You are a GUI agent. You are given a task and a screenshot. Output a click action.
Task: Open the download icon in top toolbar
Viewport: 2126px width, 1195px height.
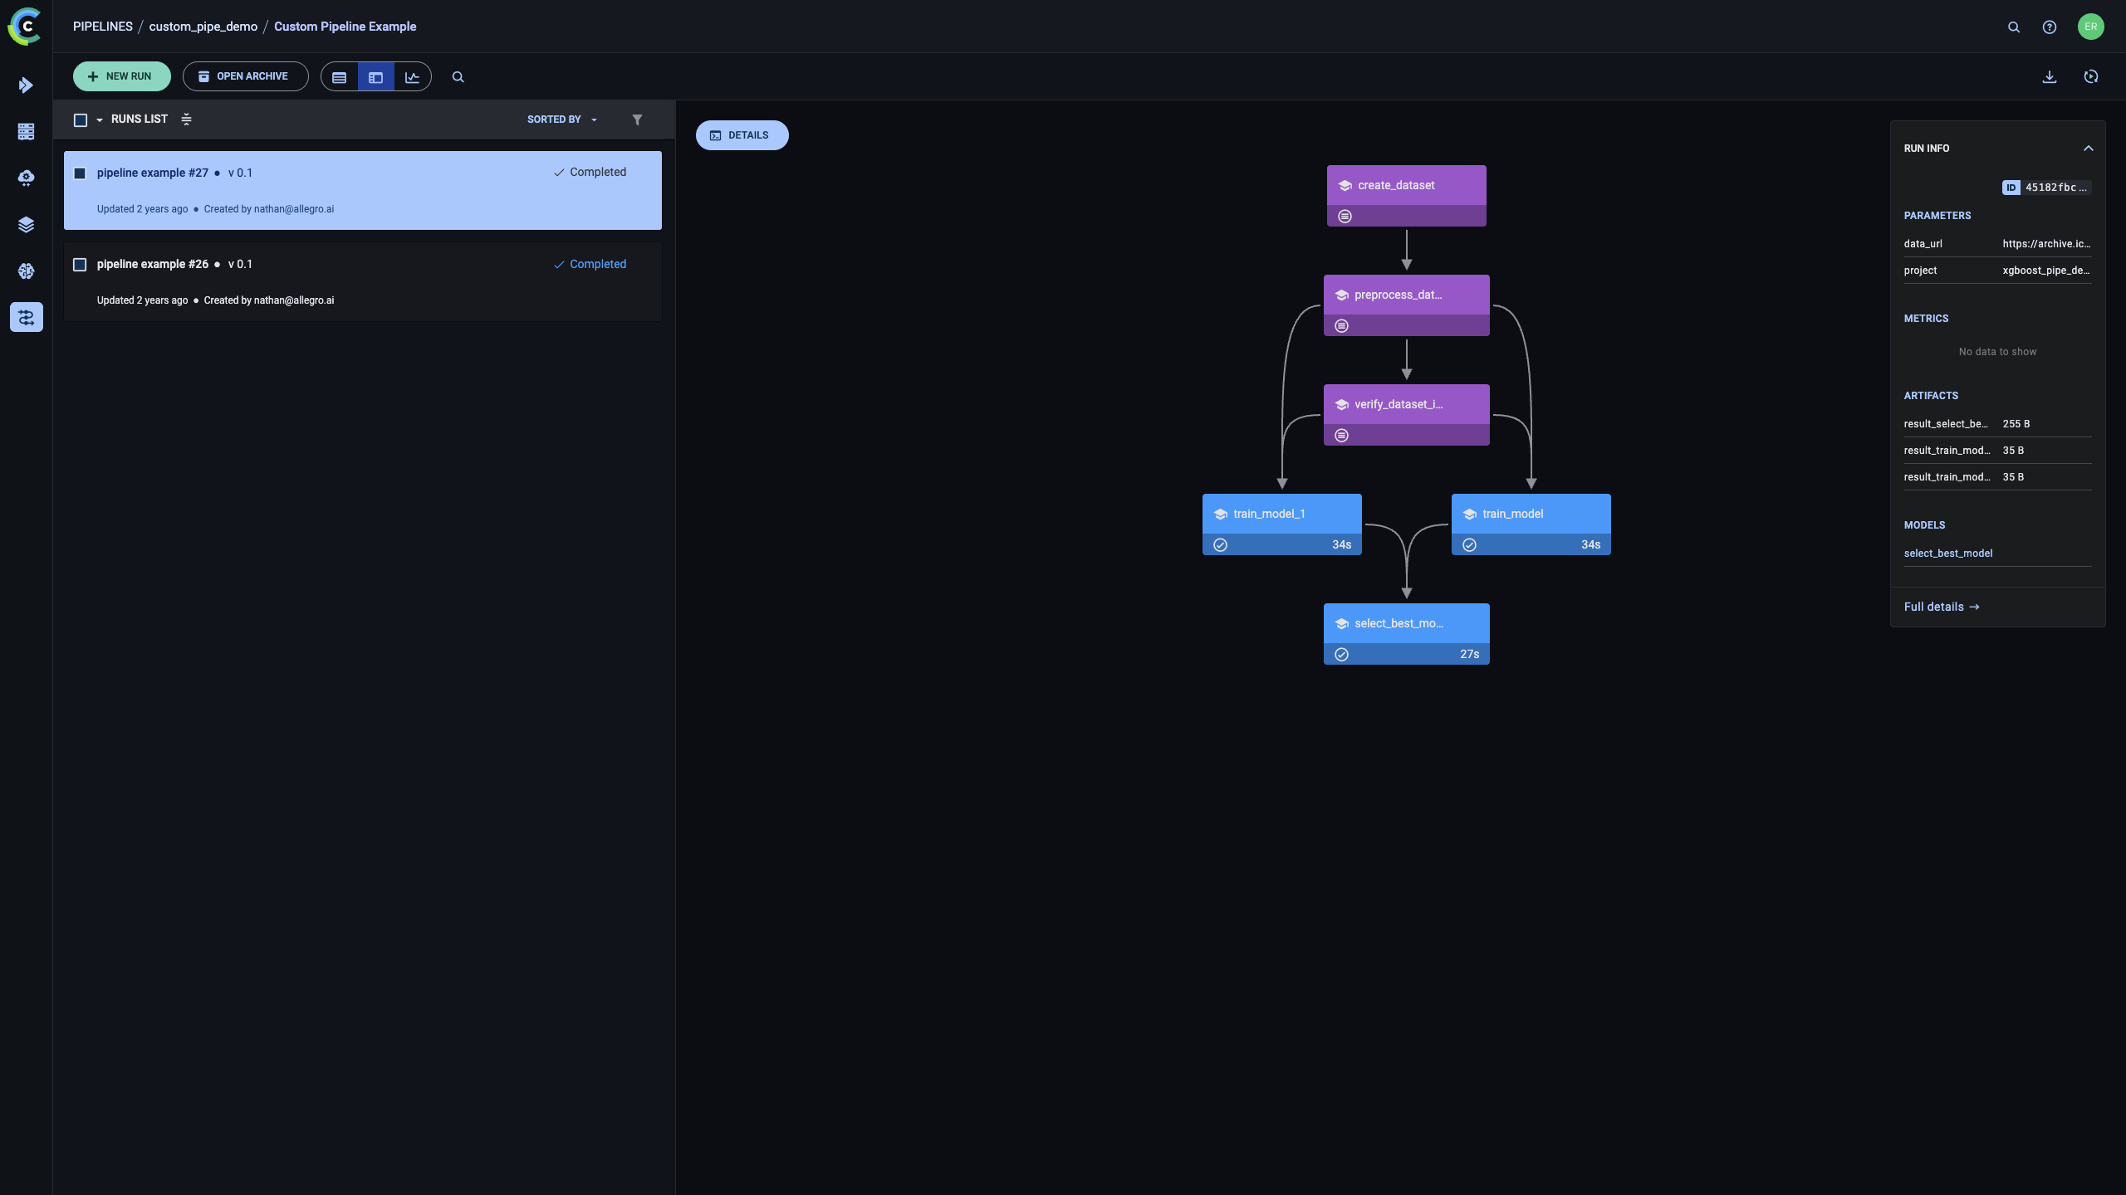click(2049, 76)
